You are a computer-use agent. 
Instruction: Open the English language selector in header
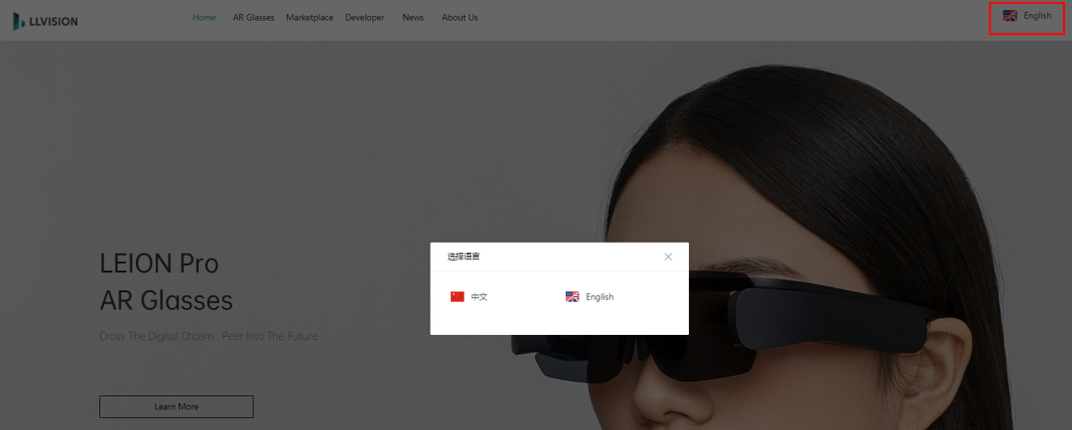tap(1026, 16)
